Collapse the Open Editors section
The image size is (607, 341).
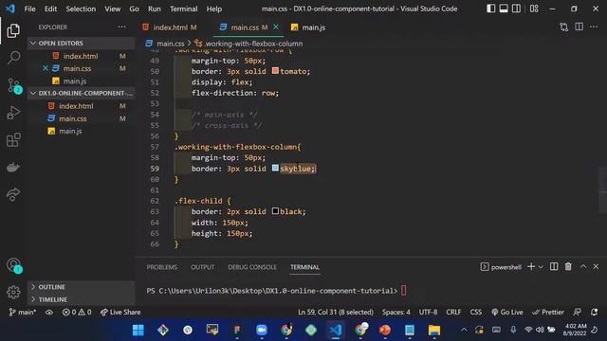(82, 43)
